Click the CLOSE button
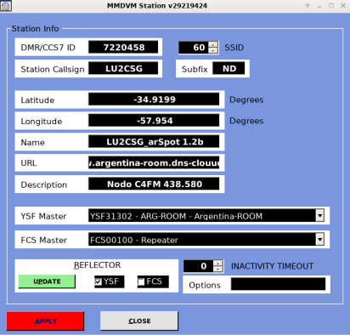Screen dimensions: 350x335 tap(139, 321)
